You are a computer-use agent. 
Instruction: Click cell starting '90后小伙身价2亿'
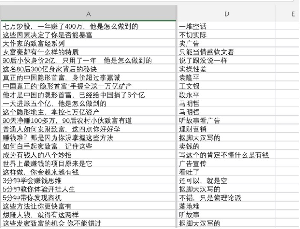89,60
